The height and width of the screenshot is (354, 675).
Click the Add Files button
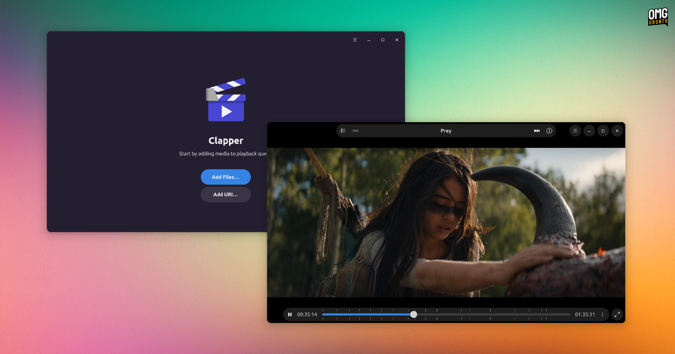pos(225,177)
